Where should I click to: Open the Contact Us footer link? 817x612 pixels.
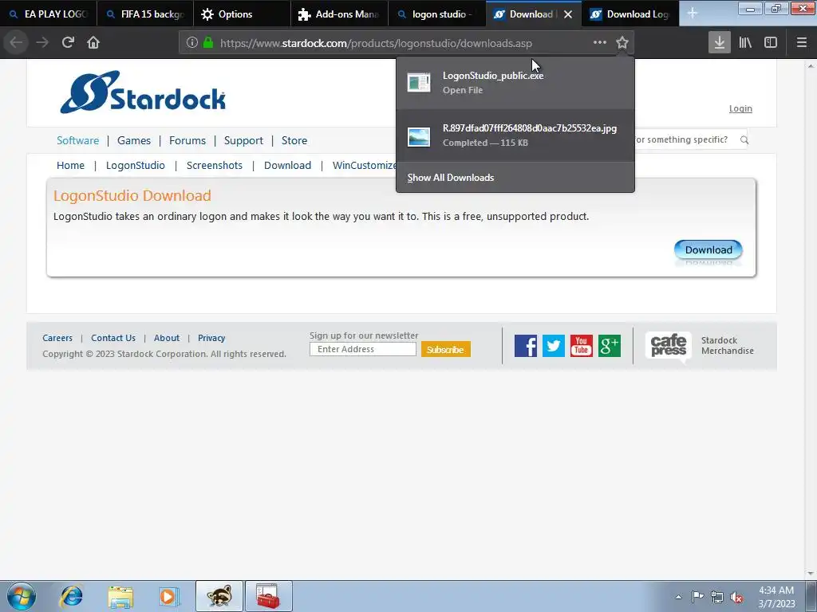[x=113, y=338]
